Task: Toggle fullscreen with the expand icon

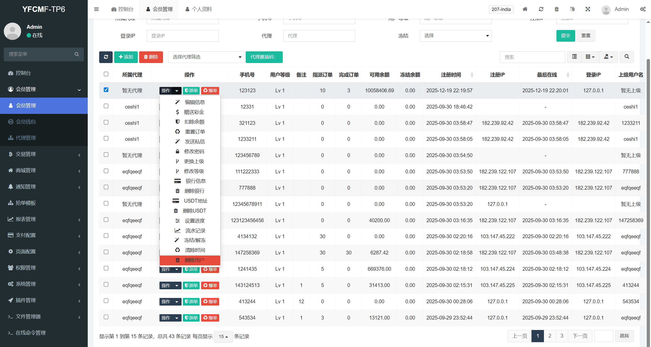Action: click(x=588, y=9)
